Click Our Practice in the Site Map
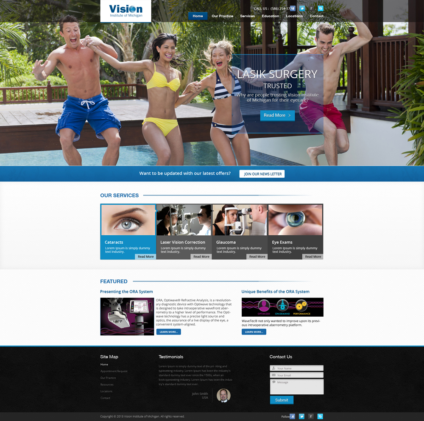The image size is (424, 421). click(x=108, y=378)
